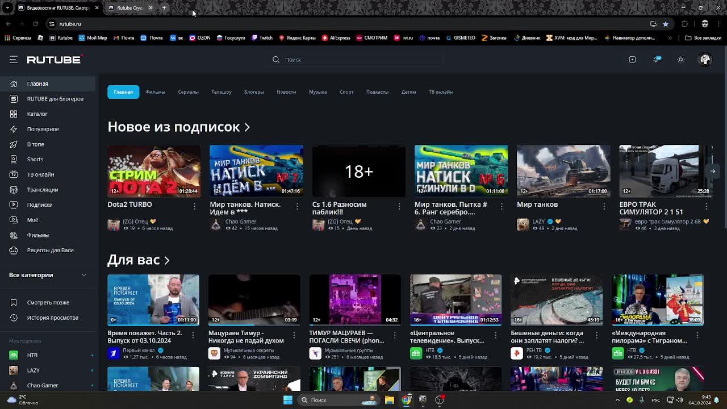
Task: Open the user profile avatar
Action: point(705,59)
